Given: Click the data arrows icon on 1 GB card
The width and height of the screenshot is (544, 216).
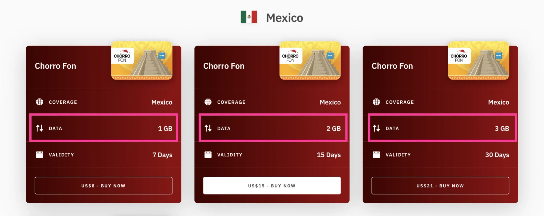Looking at the screenshot, I should pyautogui.click(x=40, y=128).
